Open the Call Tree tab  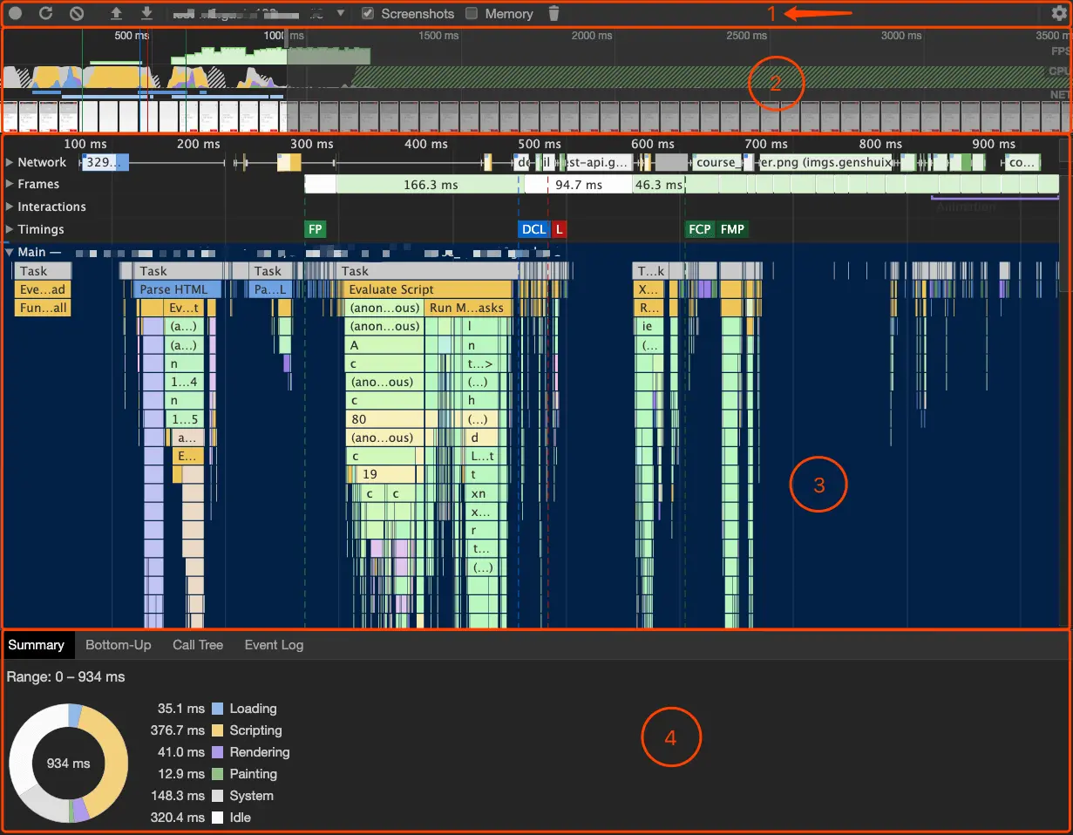tap(198, 645)
